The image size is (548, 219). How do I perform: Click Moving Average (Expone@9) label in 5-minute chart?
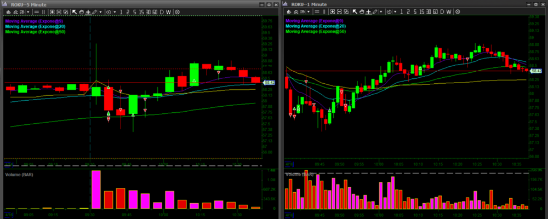pyautogui.click(x=34, y=21)
